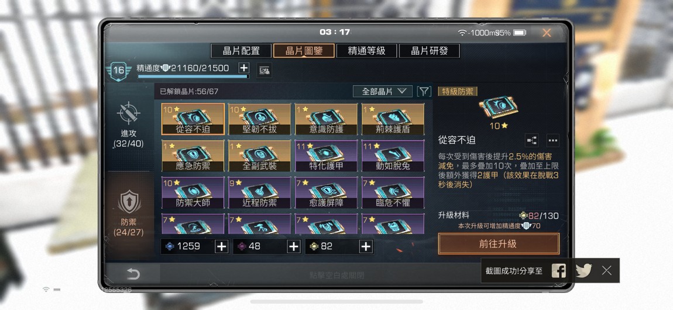The height and width of the screenshot is (310, 673).
Task: Open the chip tree branch icon
Action: [x=531, y=140]
